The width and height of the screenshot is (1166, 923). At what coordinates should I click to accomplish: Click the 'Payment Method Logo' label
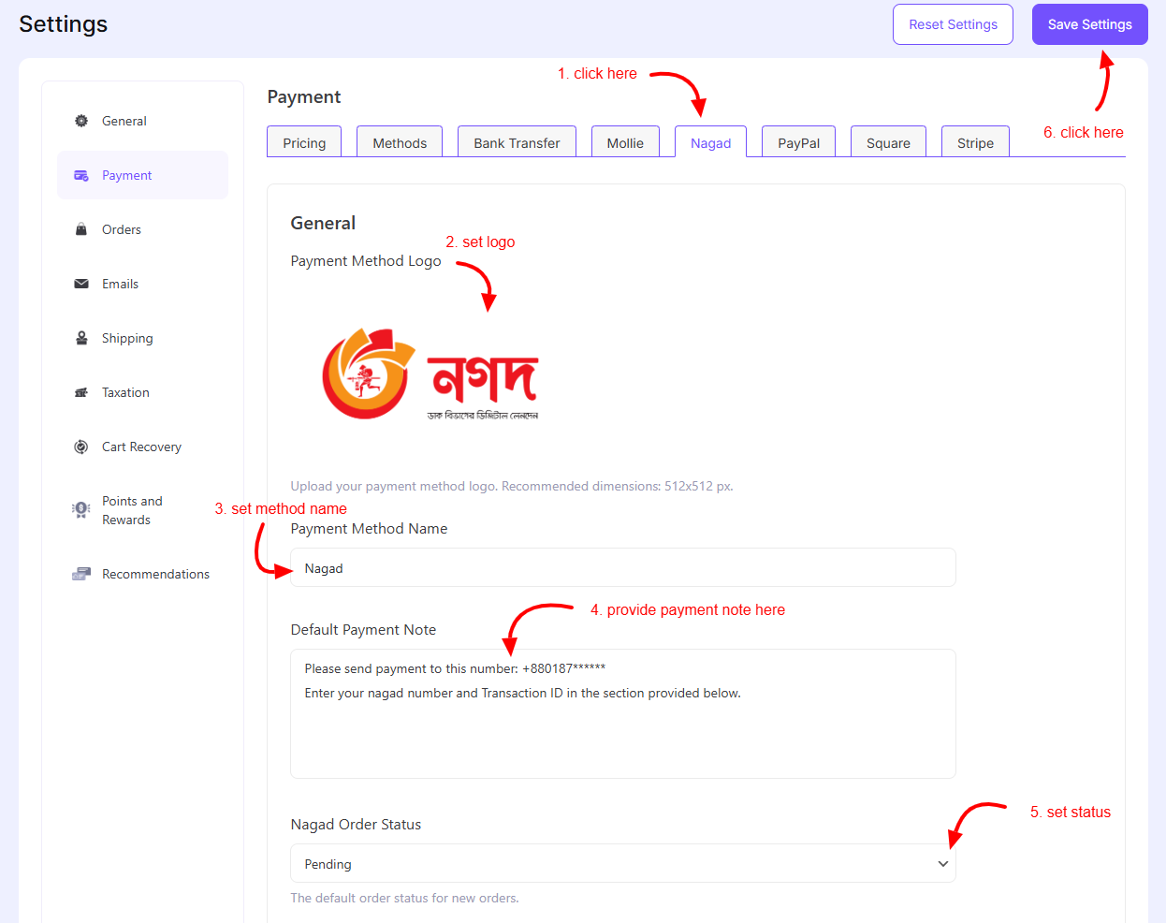[366, 261]
